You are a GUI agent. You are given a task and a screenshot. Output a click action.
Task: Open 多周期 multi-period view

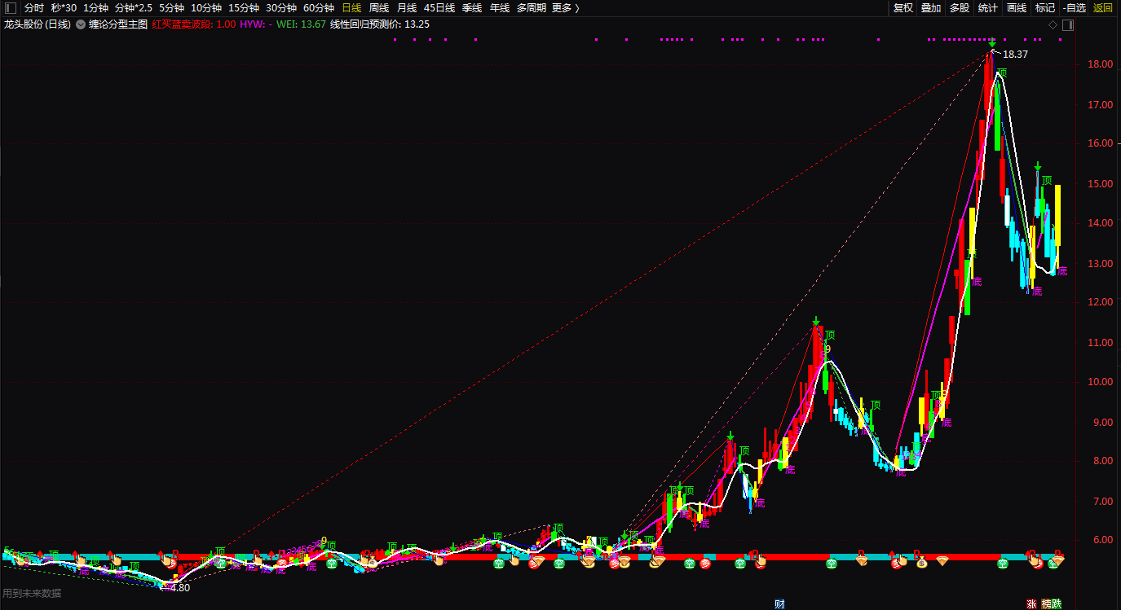532,8
